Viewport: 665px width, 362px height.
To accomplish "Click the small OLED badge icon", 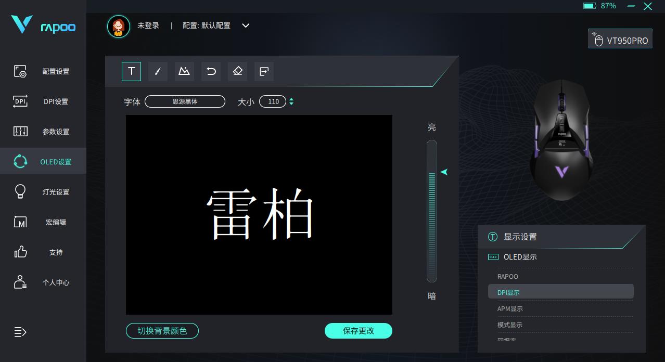I will click(x=493, y=257).
